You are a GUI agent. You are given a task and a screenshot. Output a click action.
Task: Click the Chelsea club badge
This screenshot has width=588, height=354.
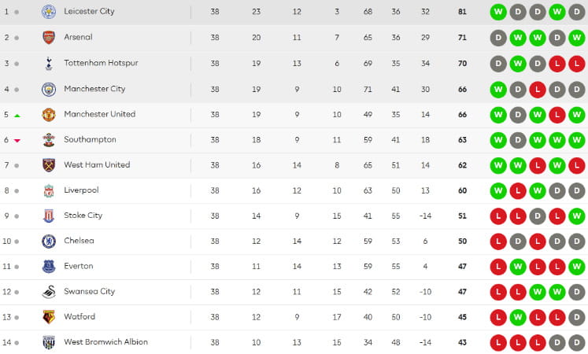coord(49,242)
